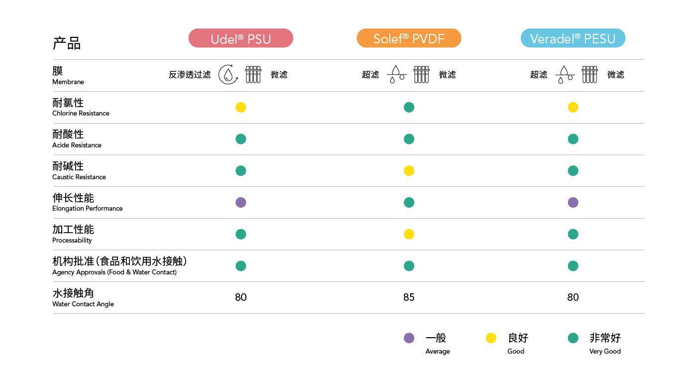This screenshot has width=697, height=383.
Task: Click the green Very Good legend dot
Action: [x=573, y=338]
